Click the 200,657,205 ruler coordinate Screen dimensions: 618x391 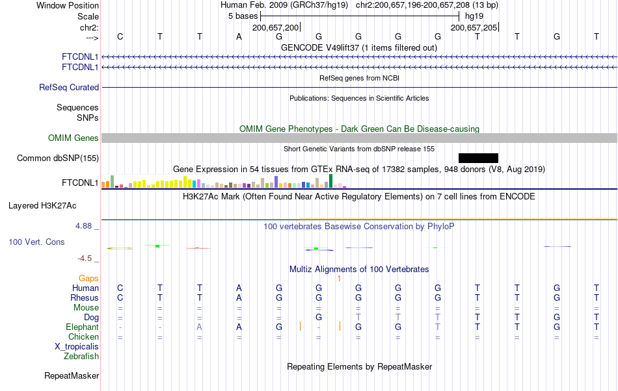pos(474,27)
